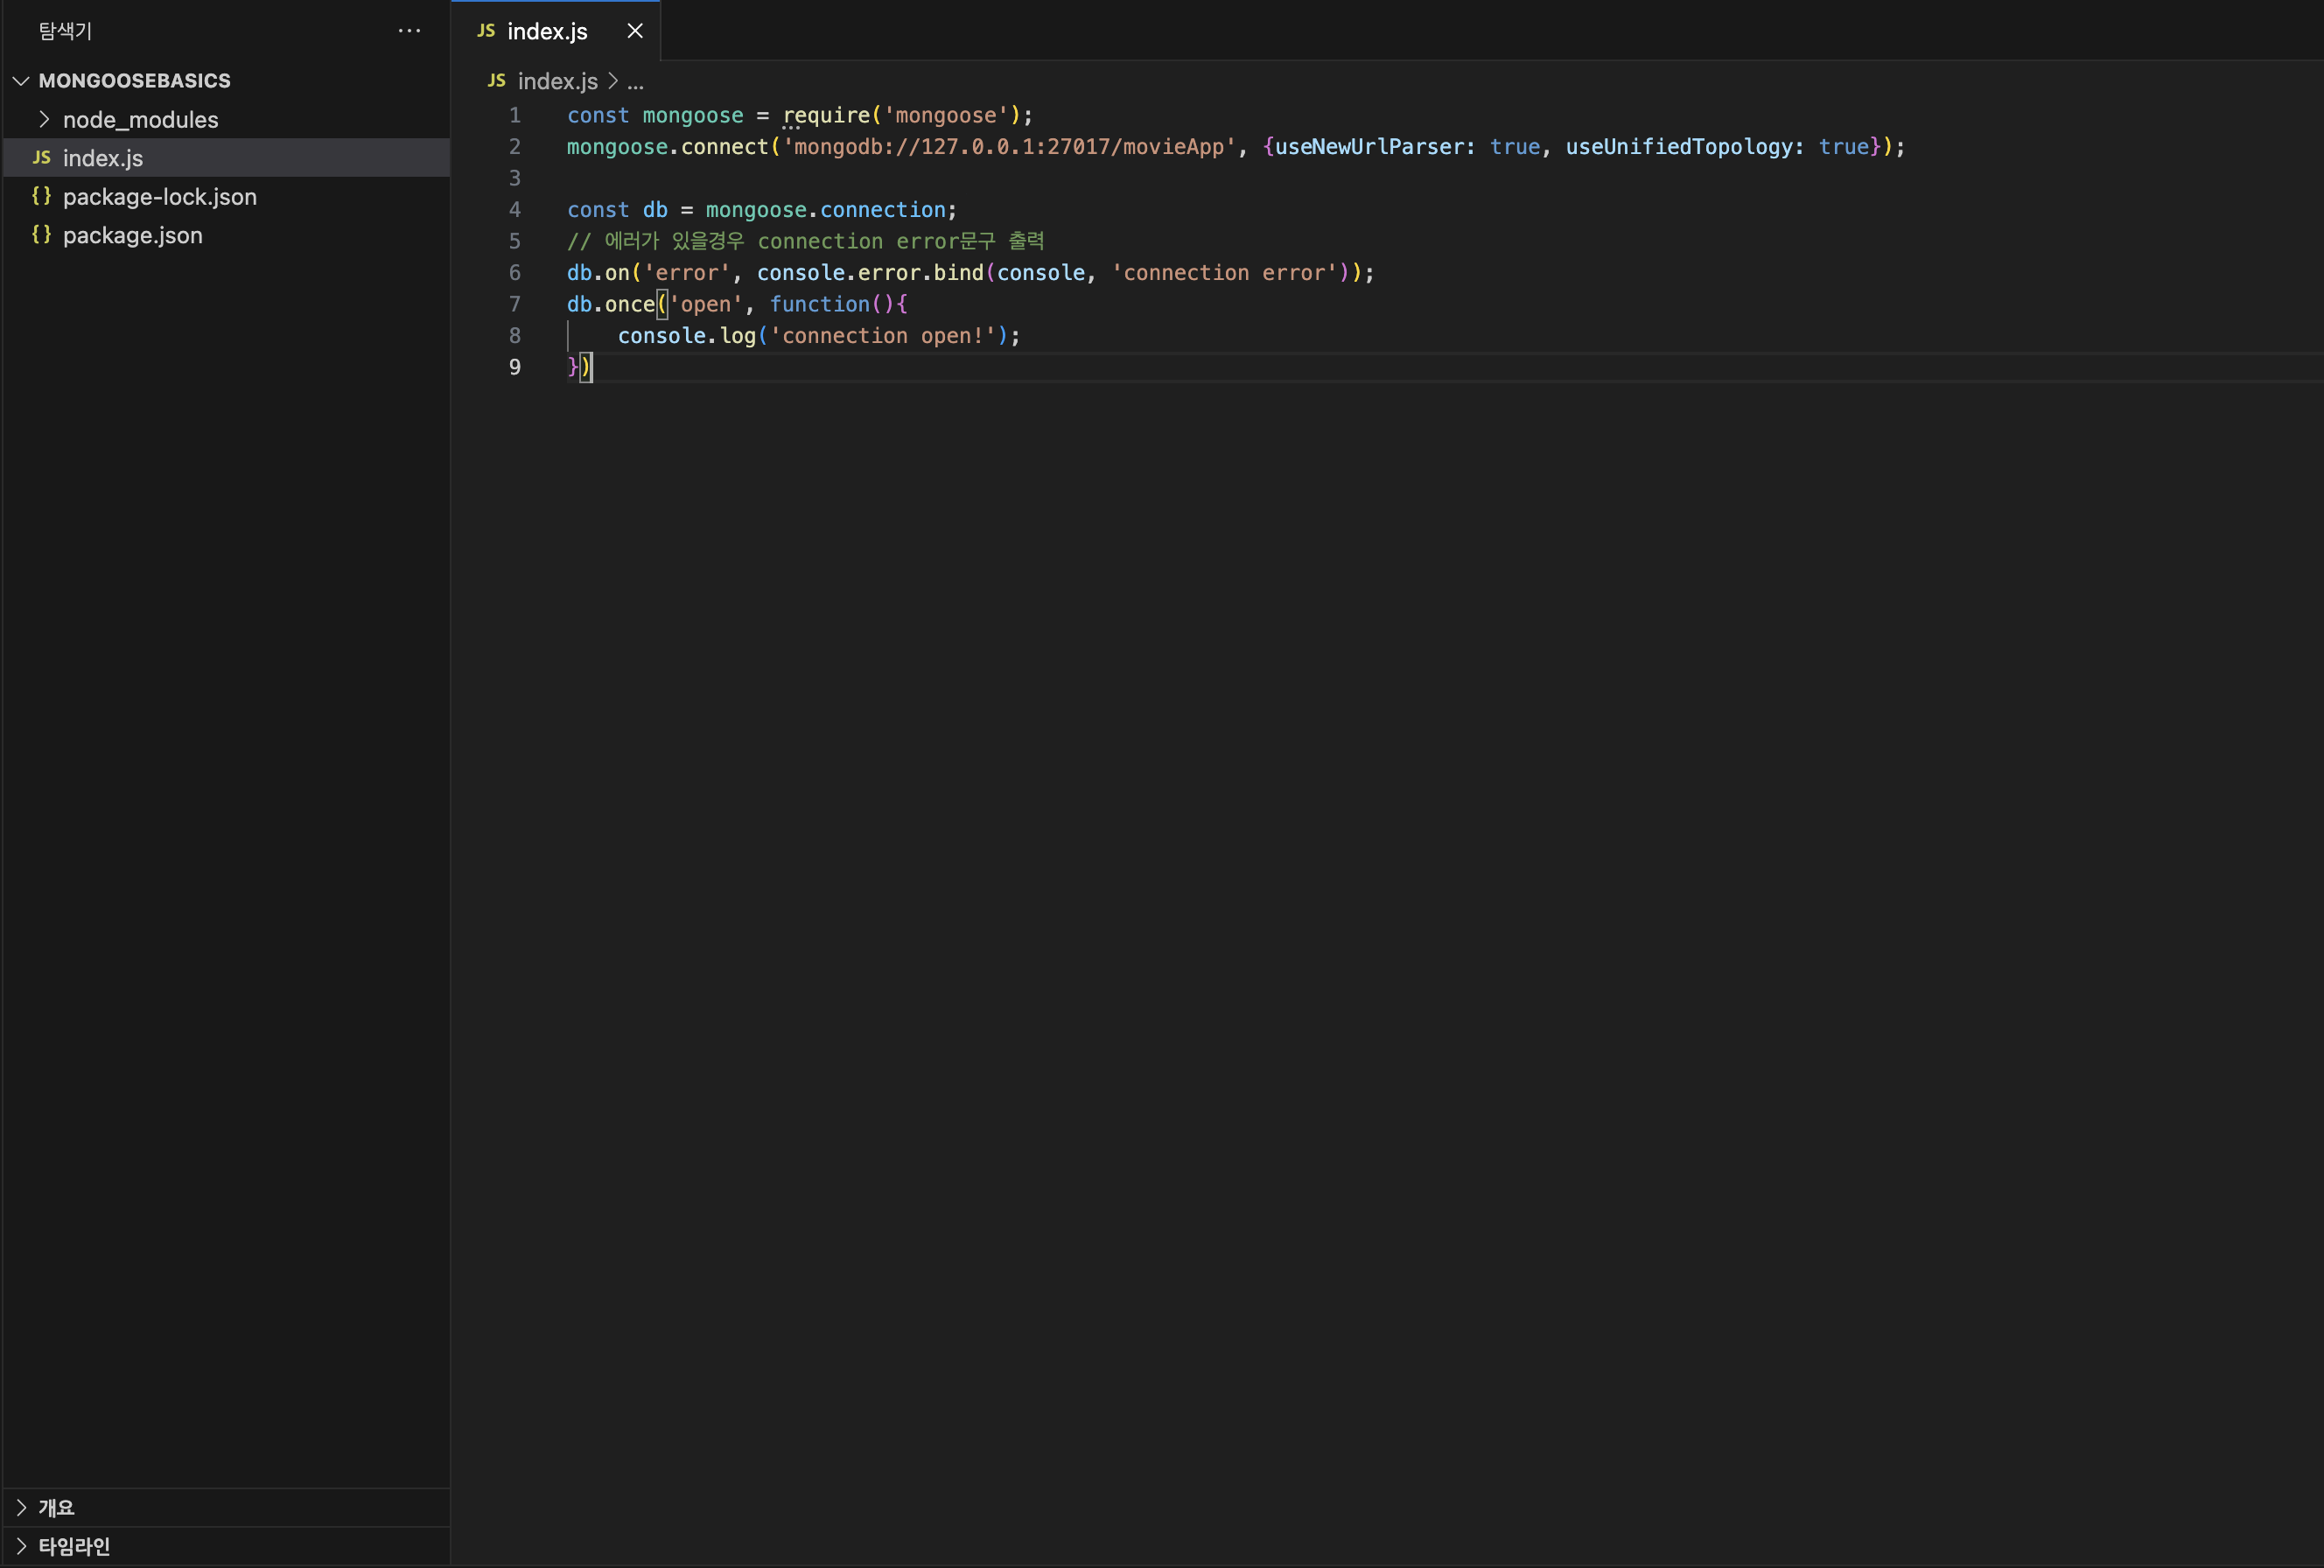Viewport: 2324px width, 1568px height.
Task: Click the JS icon in the breadcrumb
Action: 497,81
